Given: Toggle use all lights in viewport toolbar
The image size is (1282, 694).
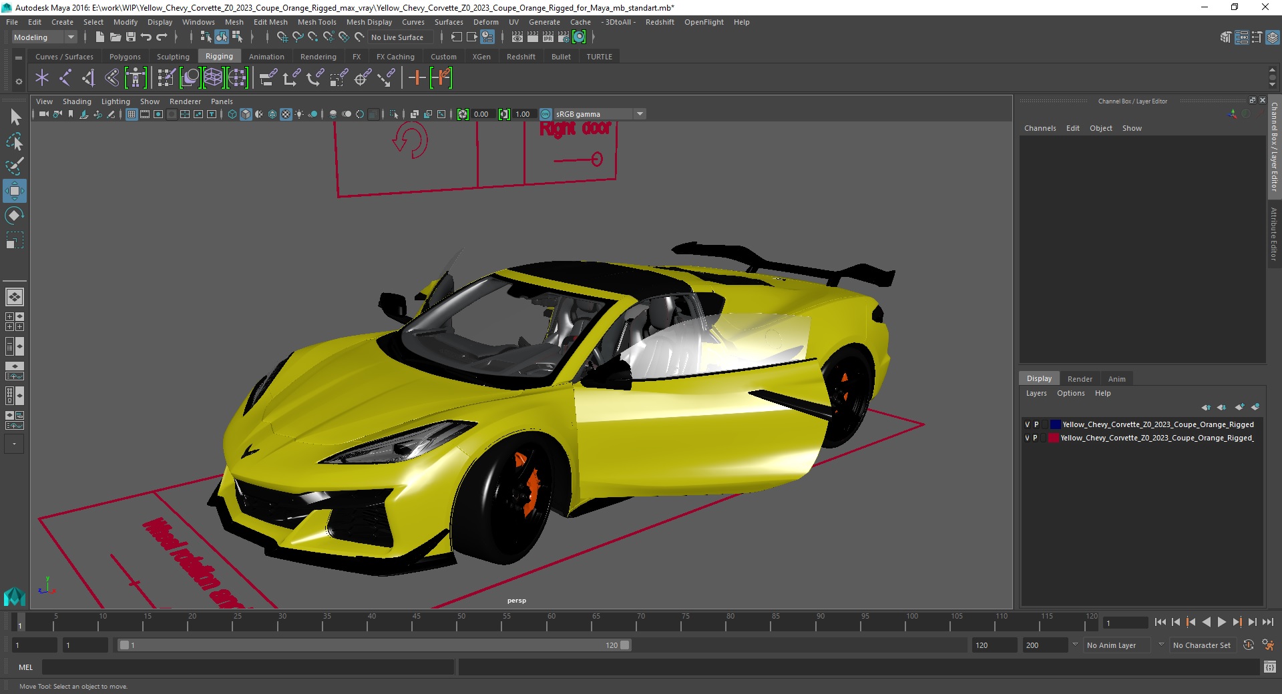Looking at the screenshot, I should pyautogui.click(x=299, y=114).
